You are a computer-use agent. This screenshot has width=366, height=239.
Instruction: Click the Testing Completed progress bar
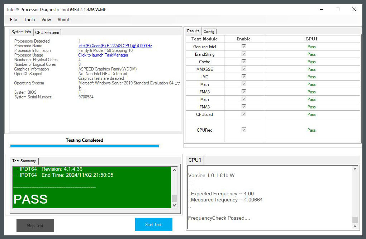point(85,146)
